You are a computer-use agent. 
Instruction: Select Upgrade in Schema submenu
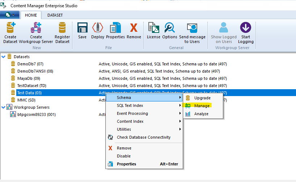point(203,98)
